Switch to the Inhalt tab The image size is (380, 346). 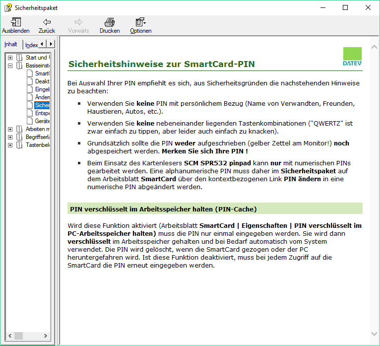(x=11, y=44)
